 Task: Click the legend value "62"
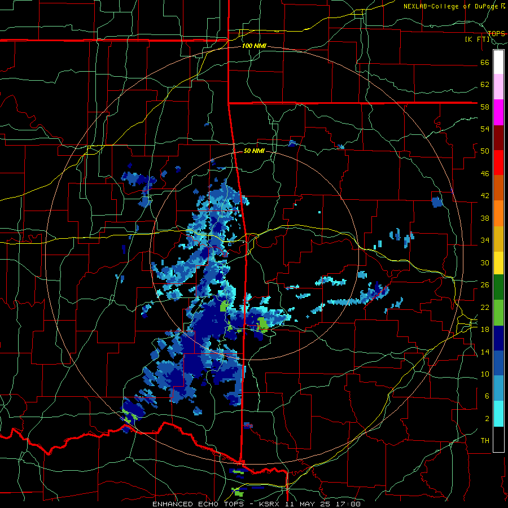485,85
